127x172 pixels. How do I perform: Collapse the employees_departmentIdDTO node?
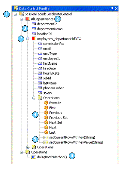(28, 39)
